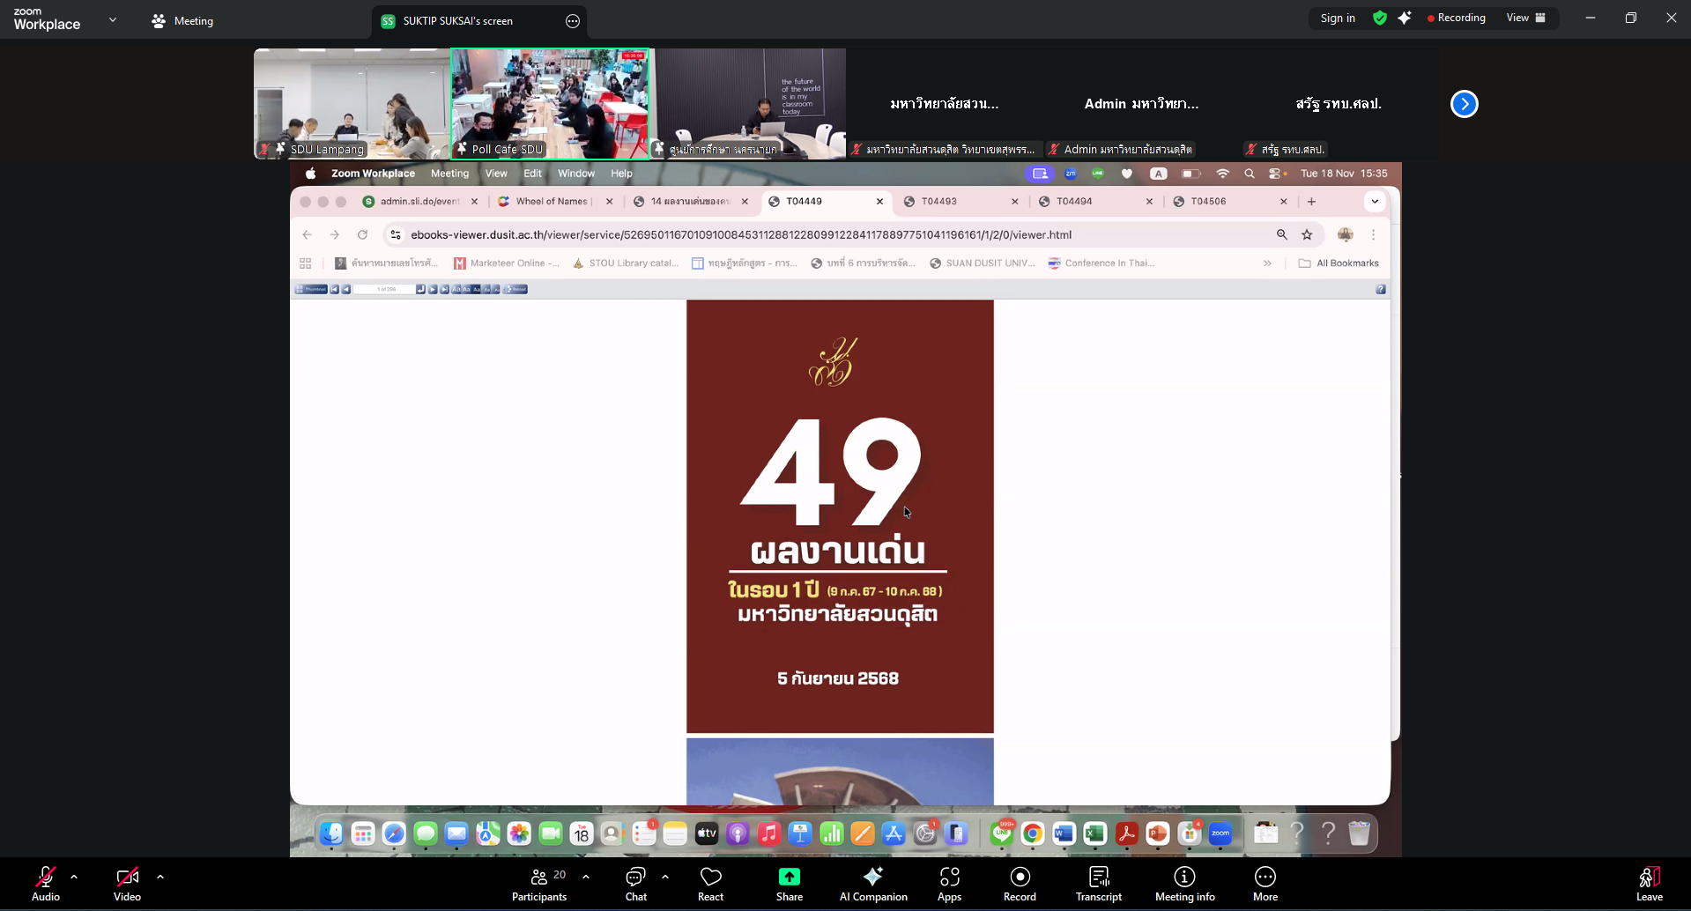
Task: Start recording with Record button
Action: (1020, 884)
